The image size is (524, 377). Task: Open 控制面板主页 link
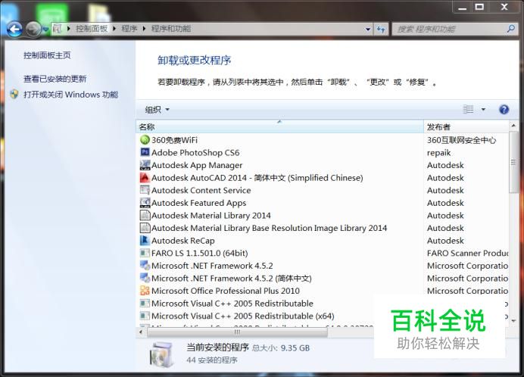click(47, 55)
